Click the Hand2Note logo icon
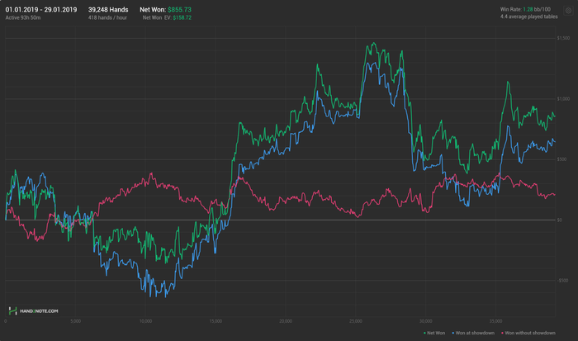This screenshot has width=578, height=341. [12, 311]
